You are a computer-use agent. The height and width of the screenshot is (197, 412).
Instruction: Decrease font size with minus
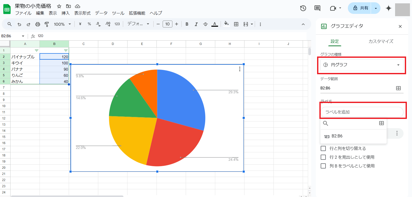pyautogui.click(x=158, y=24)
